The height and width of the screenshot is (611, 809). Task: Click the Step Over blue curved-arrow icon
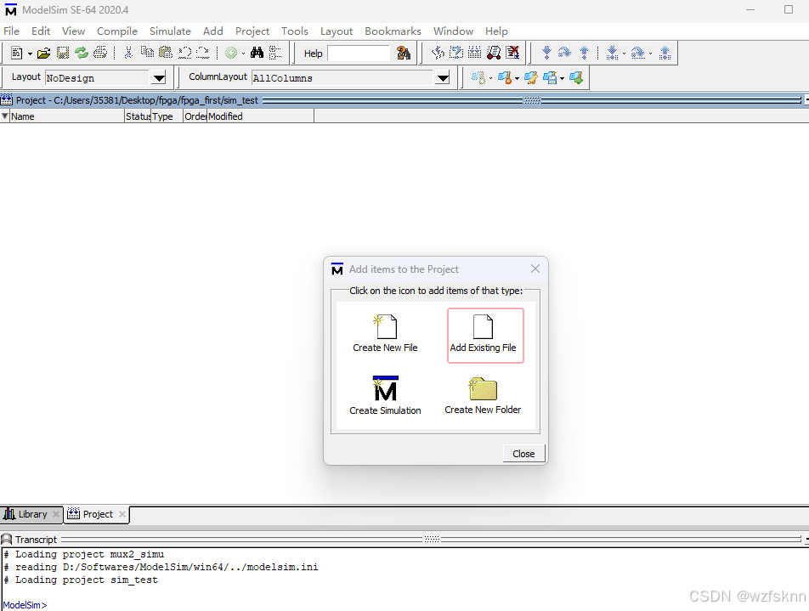tap(565, 53)
